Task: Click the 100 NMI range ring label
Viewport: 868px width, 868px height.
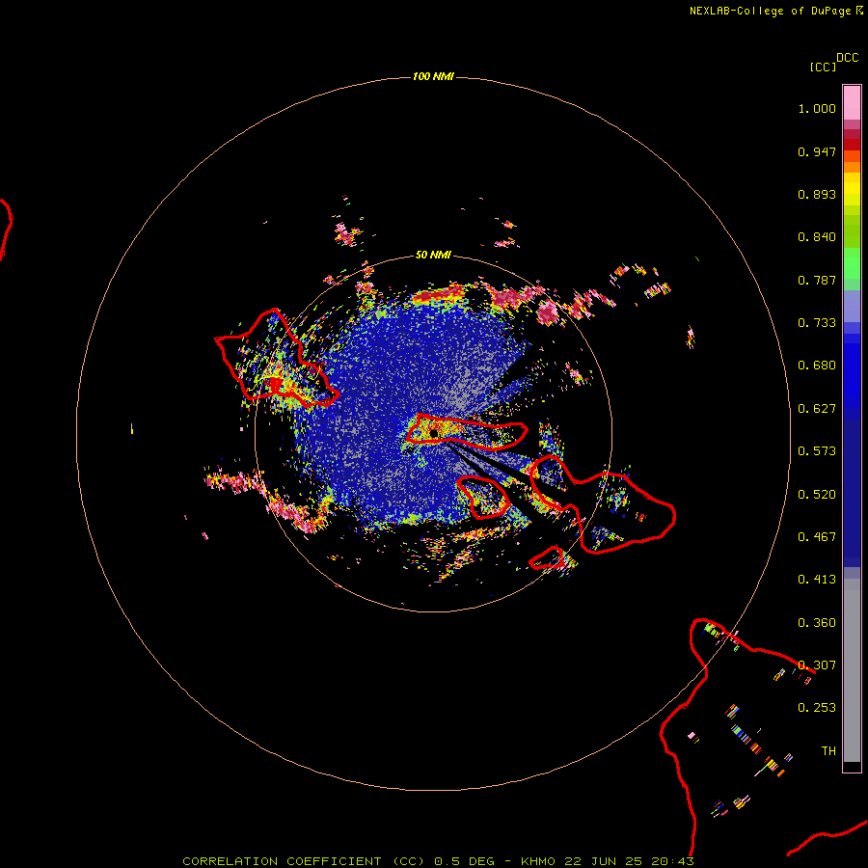Action: pos(433,76)
